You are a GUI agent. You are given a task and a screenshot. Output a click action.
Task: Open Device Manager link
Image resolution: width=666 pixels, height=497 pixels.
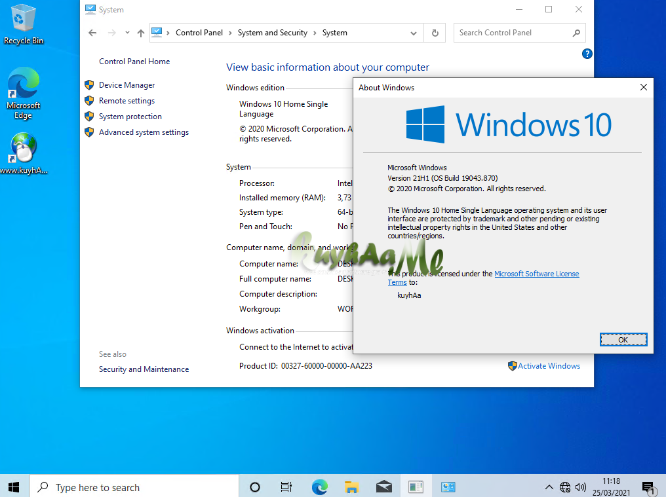coord(127,85)
